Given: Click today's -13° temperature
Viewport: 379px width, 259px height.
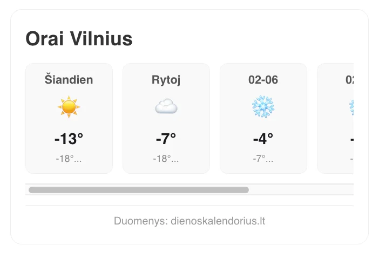Looking at the screenshot, I should (x=69, y=139).
